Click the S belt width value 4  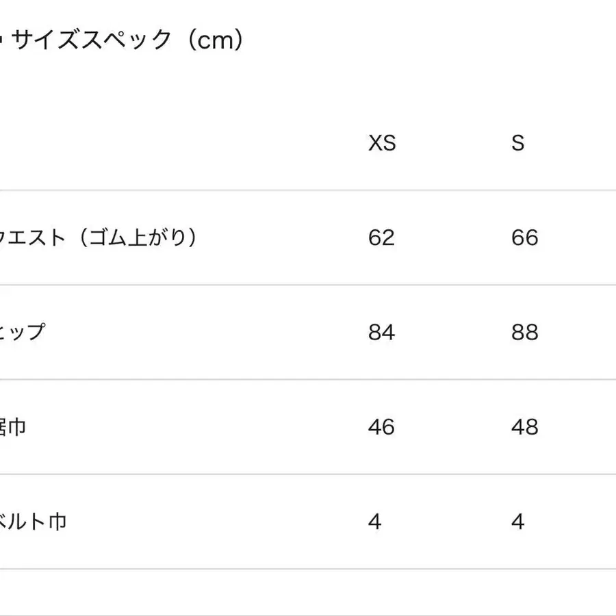[x=517, y=522]
